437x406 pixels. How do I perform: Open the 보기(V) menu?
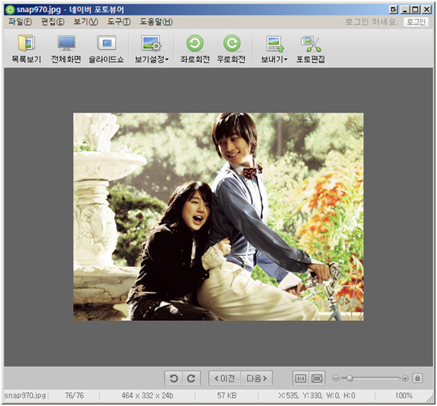[86, 21]
